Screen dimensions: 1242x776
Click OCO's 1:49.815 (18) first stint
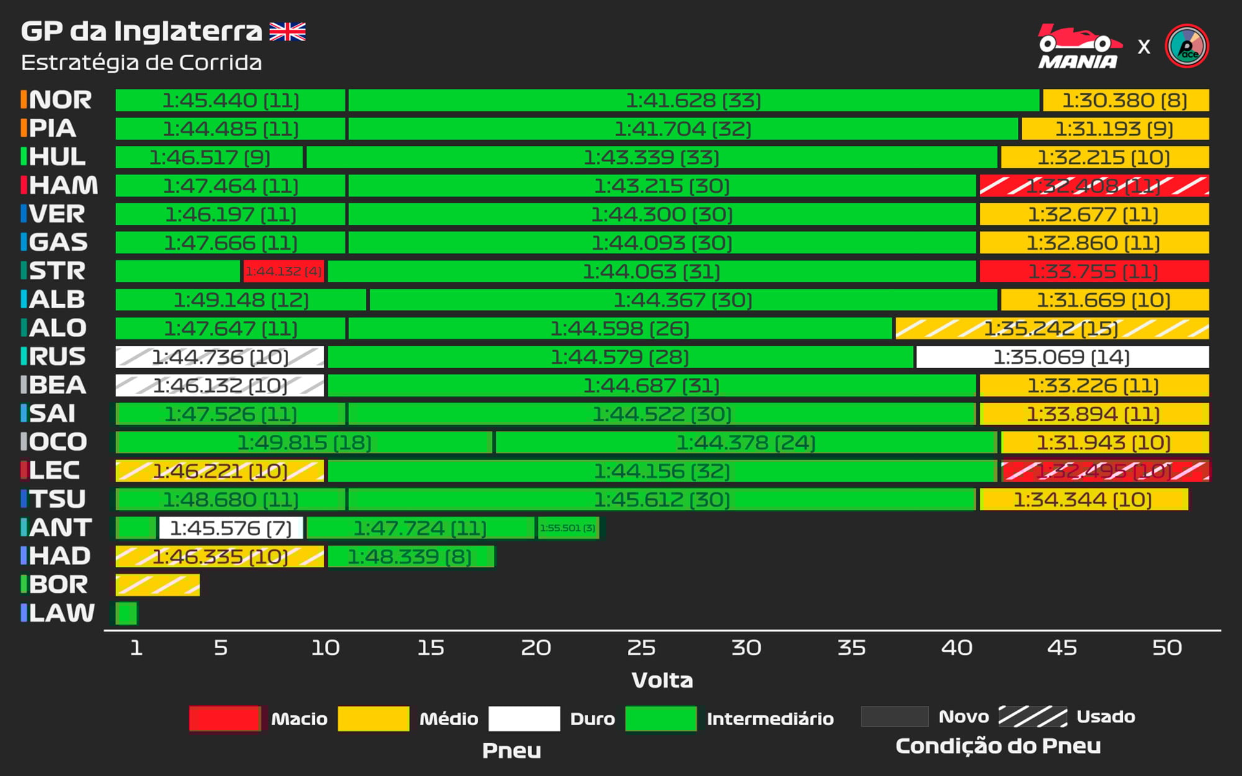click(x=304, y=443)
